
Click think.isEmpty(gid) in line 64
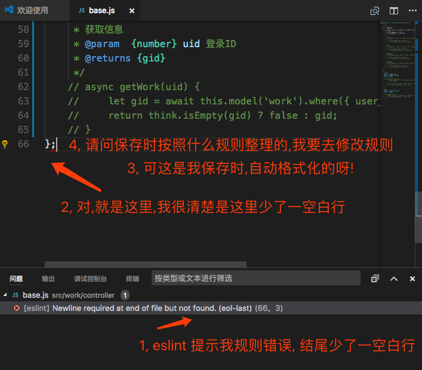(x=200, y=115)
